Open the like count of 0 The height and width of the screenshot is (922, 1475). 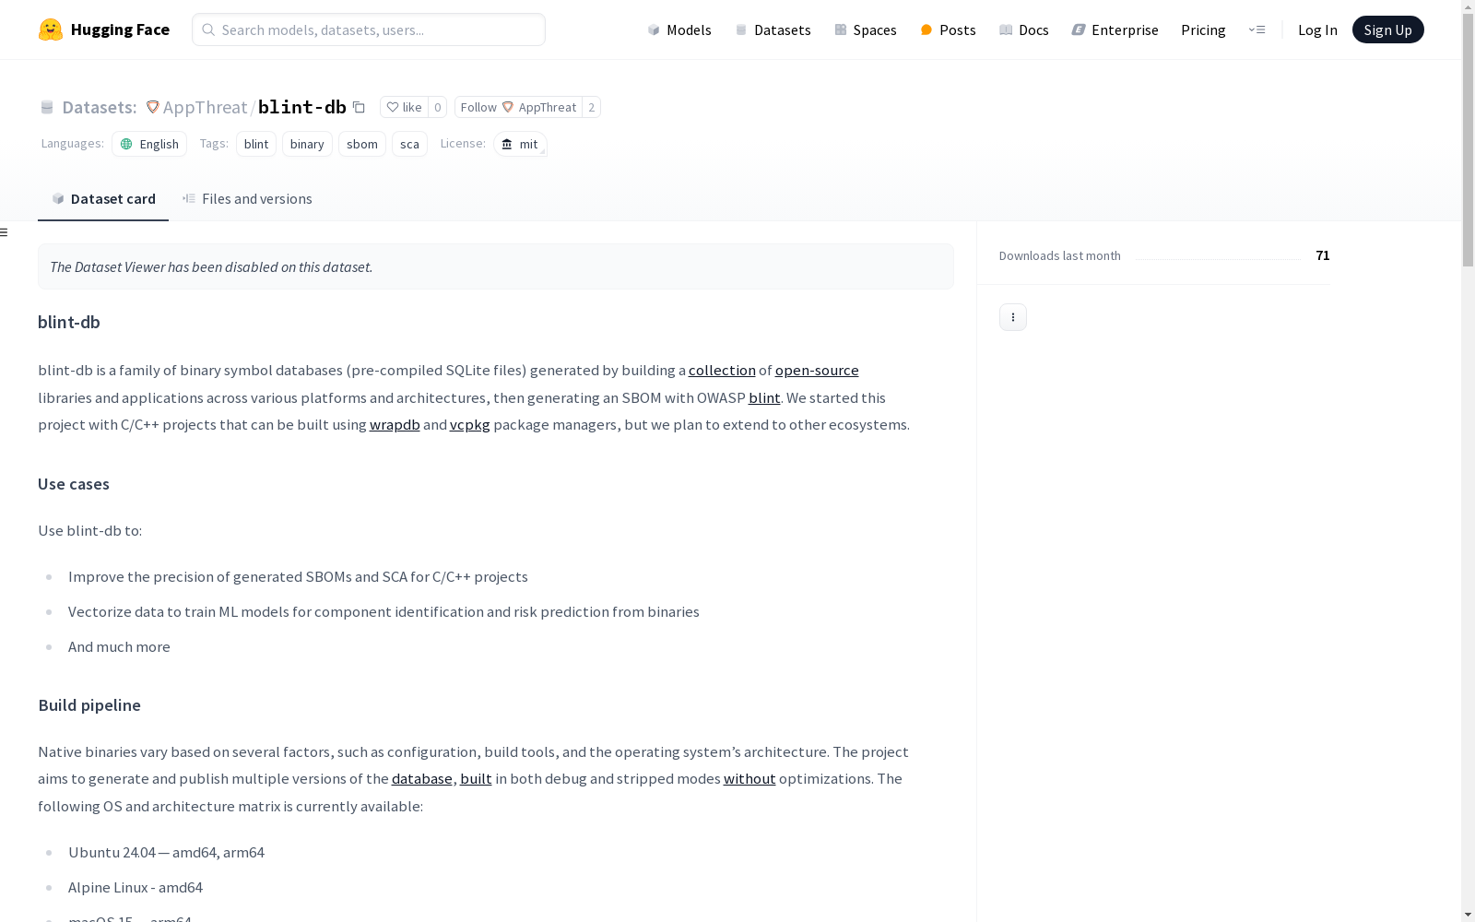coord(438,107)
